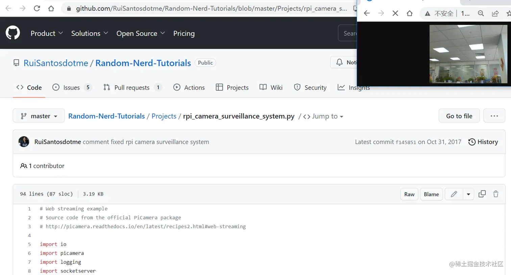Open the master branch selector dropdown

coord(39,116)
